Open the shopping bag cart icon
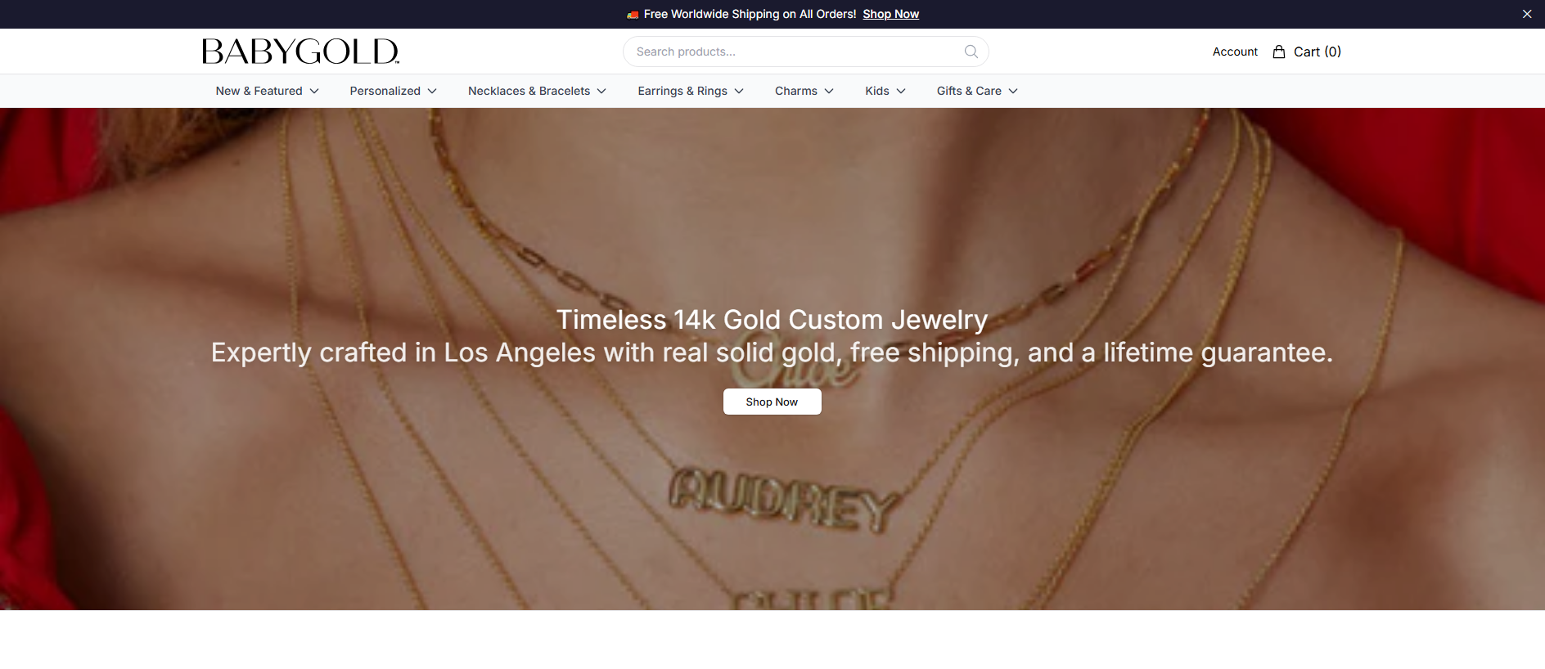 coord(1279,52)
